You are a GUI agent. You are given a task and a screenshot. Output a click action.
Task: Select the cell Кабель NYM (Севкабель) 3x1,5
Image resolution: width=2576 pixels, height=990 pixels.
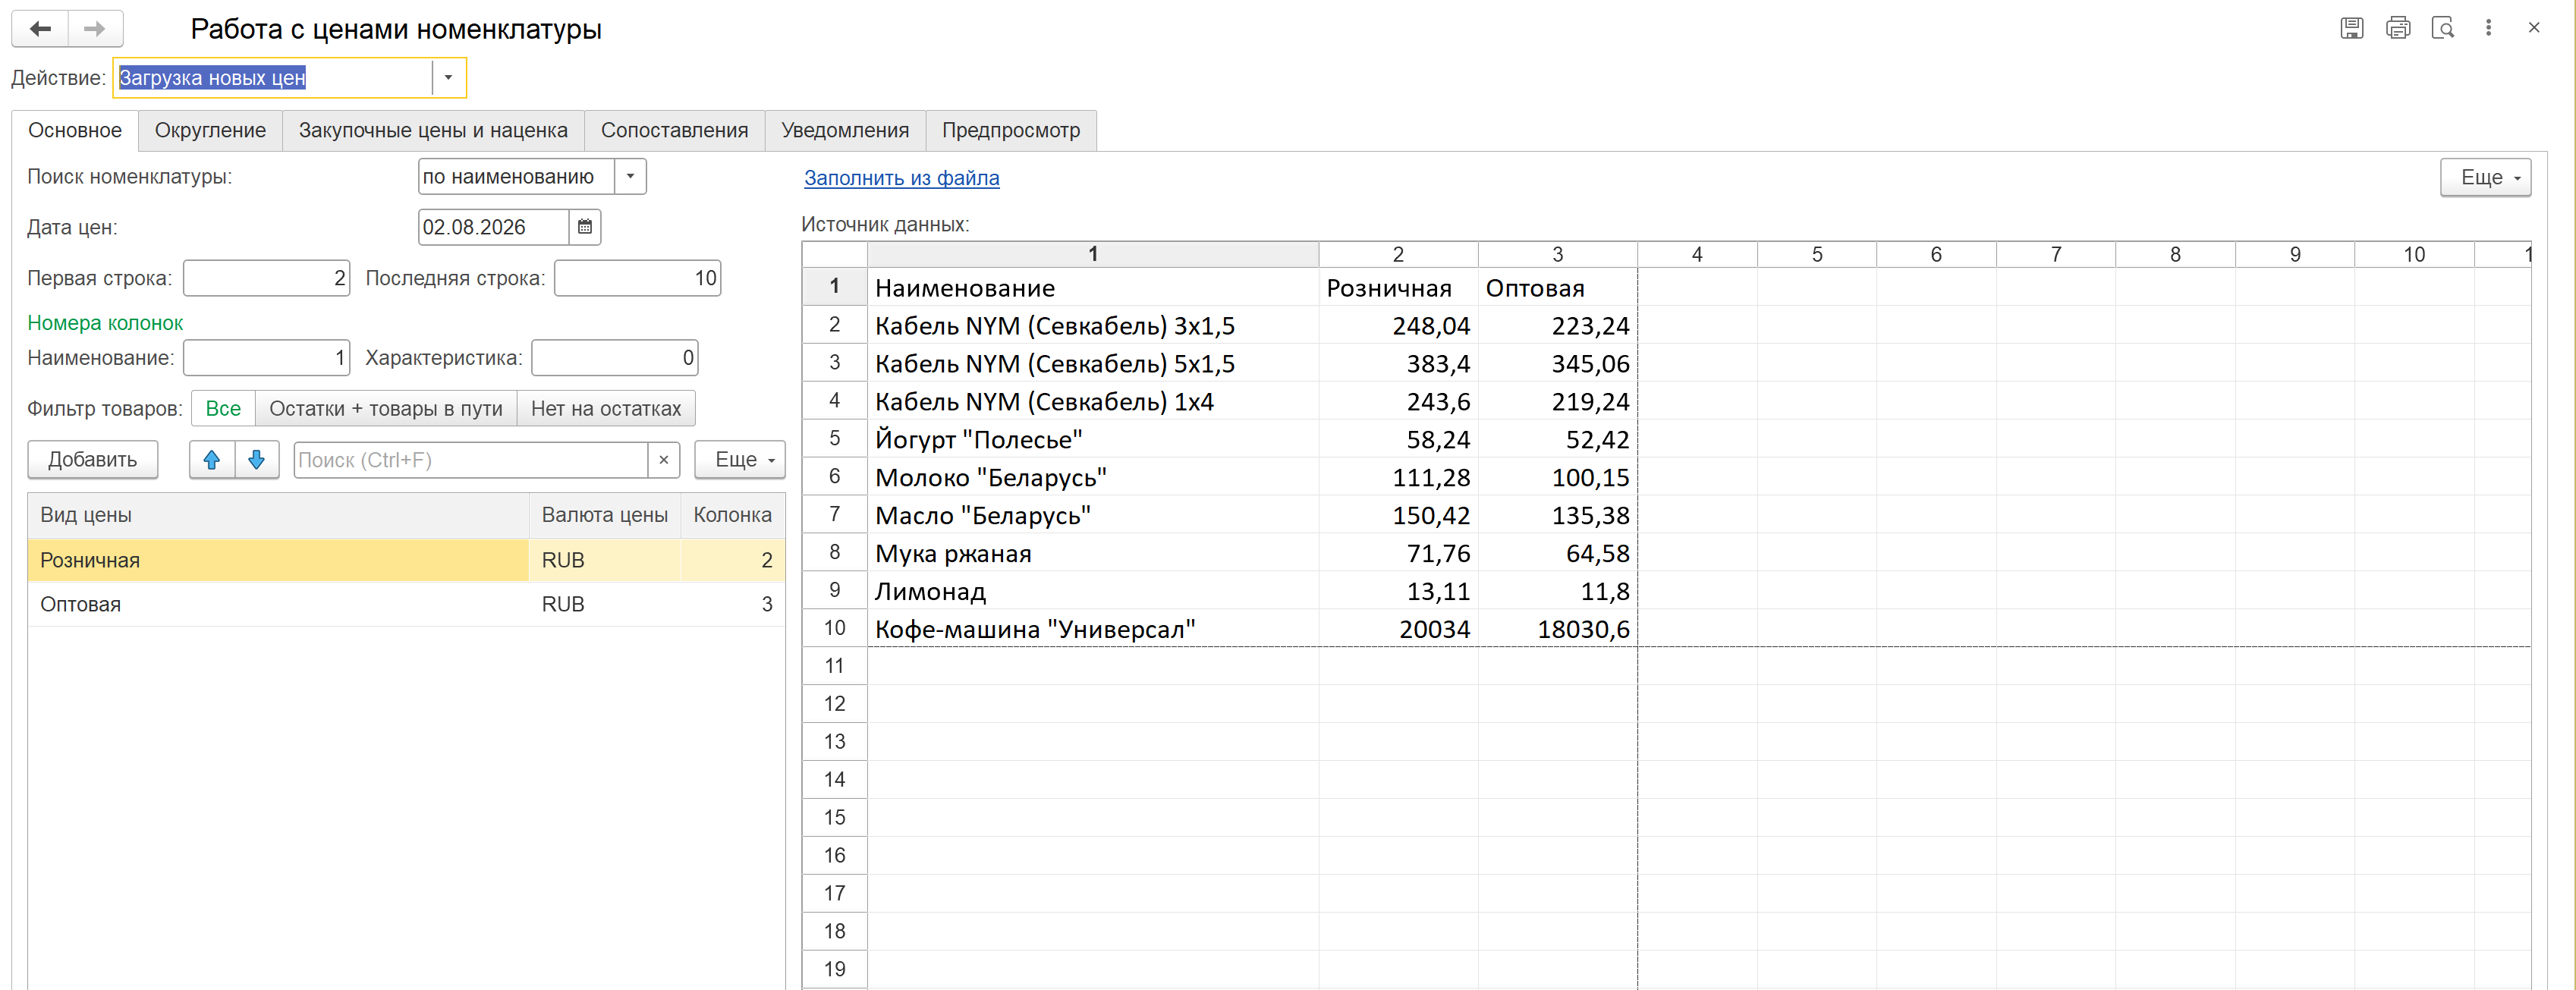tap(1093, 326)
